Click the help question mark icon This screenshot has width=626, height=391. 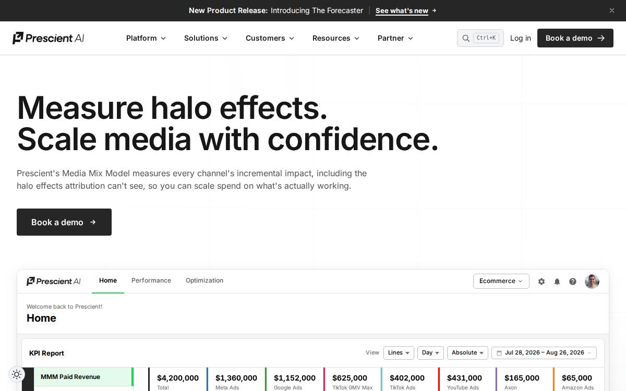tap(573, 282)
